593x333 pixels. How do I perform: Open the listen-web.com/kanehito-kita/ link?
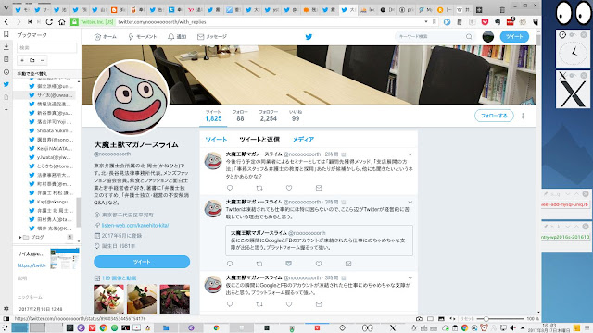(x=135, y=225)
